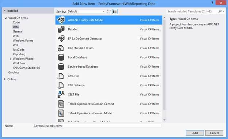Screen dimensions: 228x139
Task: Select the XNA Game Studio 4.0 category
Action: point(26,68)
